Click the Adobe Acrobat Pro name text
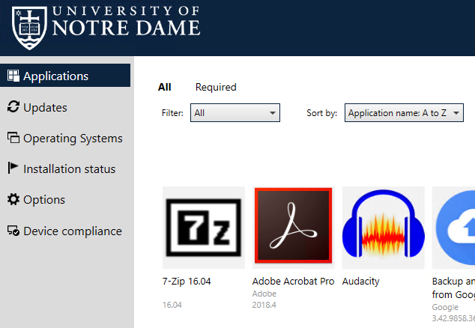 (293, 282)
